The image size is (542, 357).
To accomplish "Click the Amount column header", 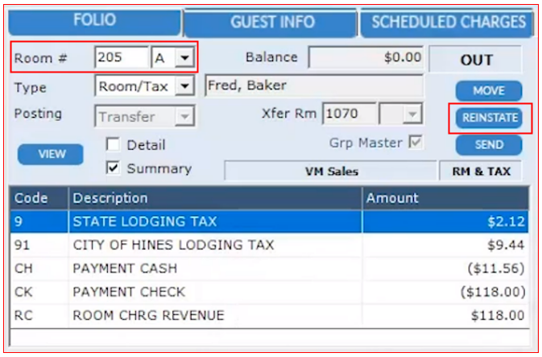I will pos(445,198).
